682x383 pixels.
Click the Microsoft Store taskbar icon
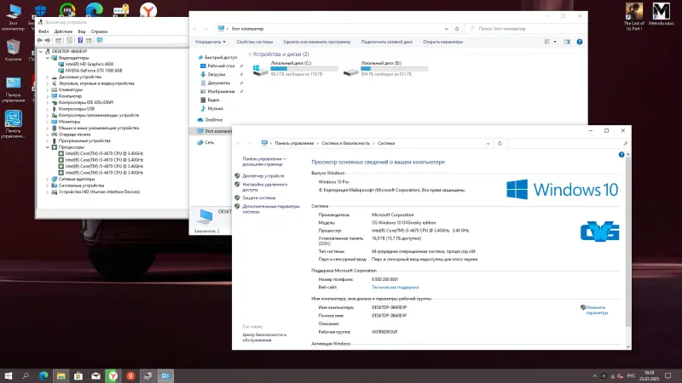(78, 376)
